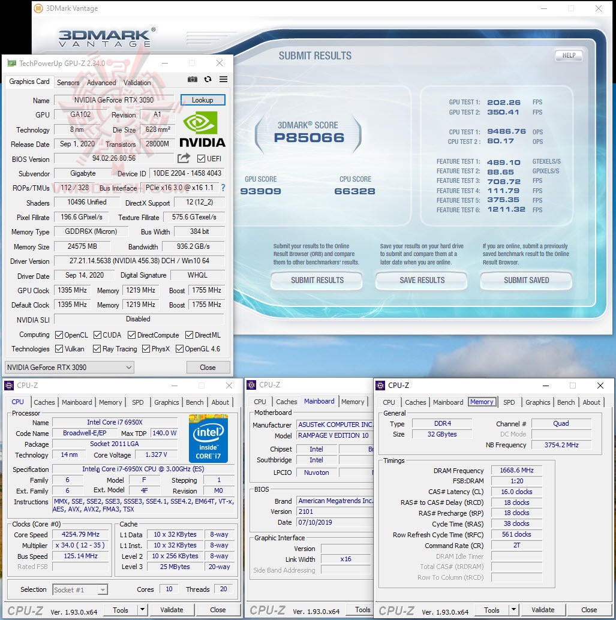Click the Intel Core i7 badge in CPU-Z

click(x=208, y=438)
